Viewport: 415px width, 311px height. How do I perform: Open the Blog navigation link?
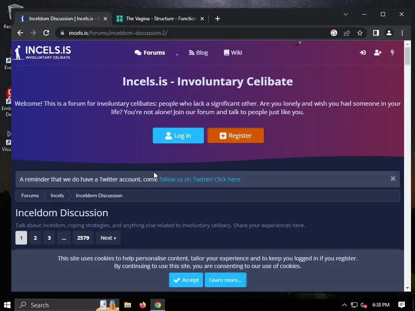click(198, 53)
